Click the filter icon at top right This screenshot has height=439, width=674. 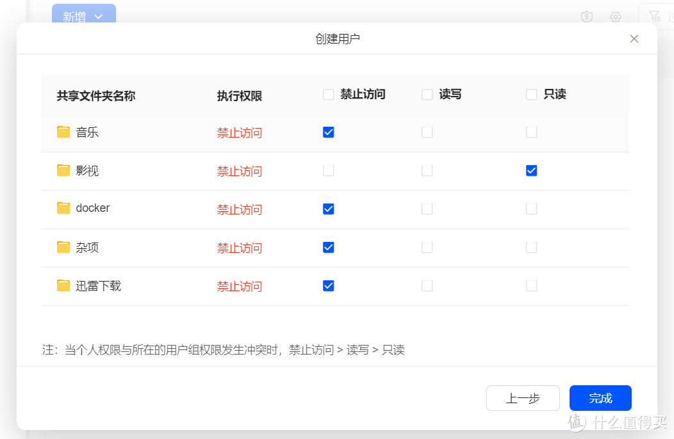tap(655, 17)
